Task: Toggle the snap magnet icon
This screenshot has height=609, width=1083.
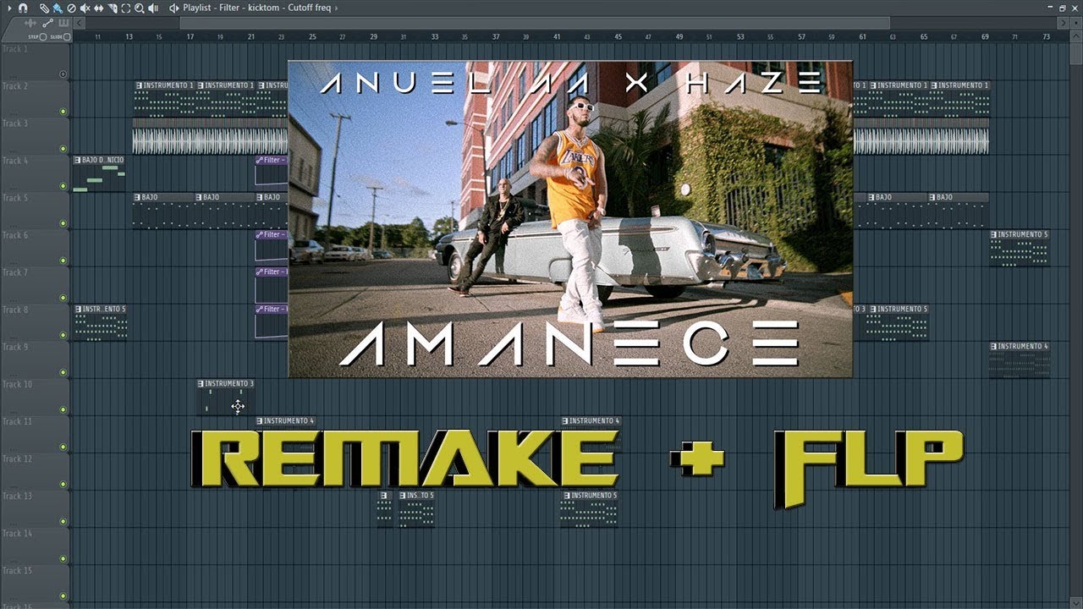Action: [x=23, y=8]
